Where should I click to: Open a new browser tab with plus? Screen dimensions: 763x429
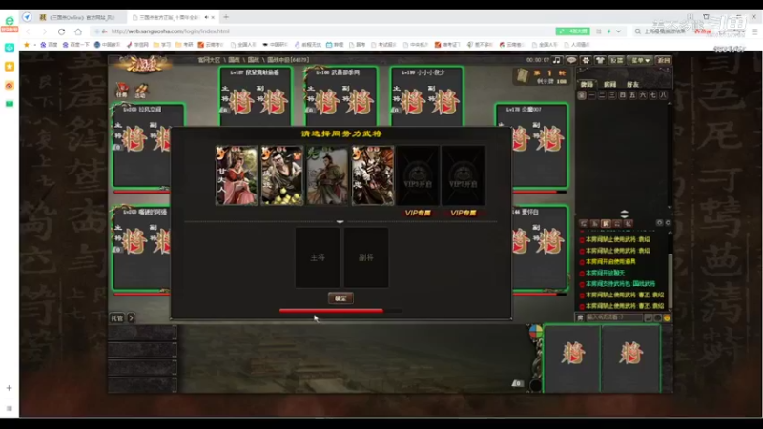[x=226, y=17]
